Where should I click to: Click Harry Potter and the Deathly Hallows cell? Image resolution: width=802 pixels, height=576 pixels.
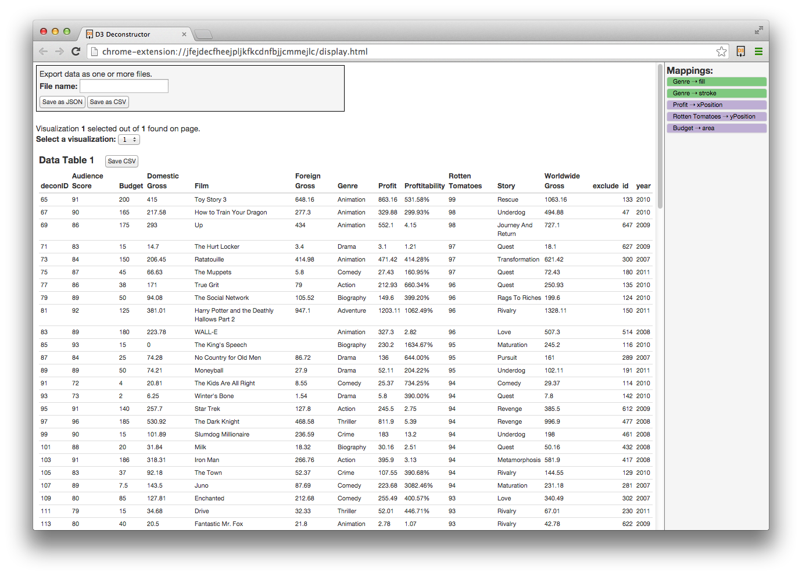[x=234, y=315]
